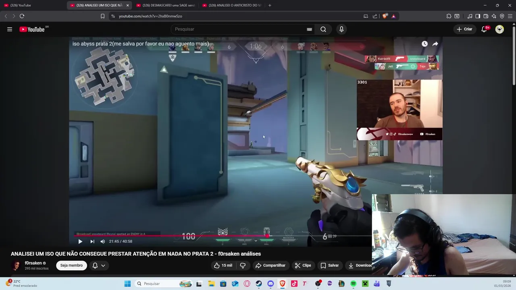The image size is (516, 290).
Task: Open the YouTube guide hamburger menu
Action: [10, 29]
